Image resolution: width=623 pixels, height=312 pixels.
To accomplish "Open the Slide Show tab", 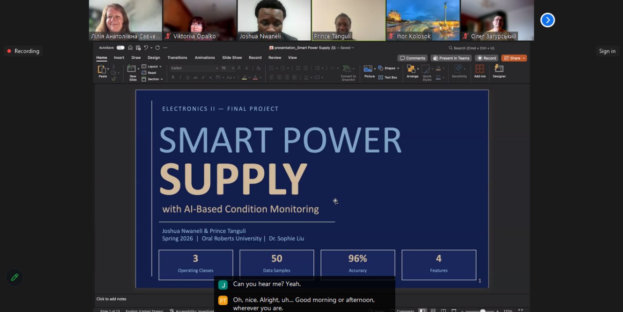I will (233, 57).
